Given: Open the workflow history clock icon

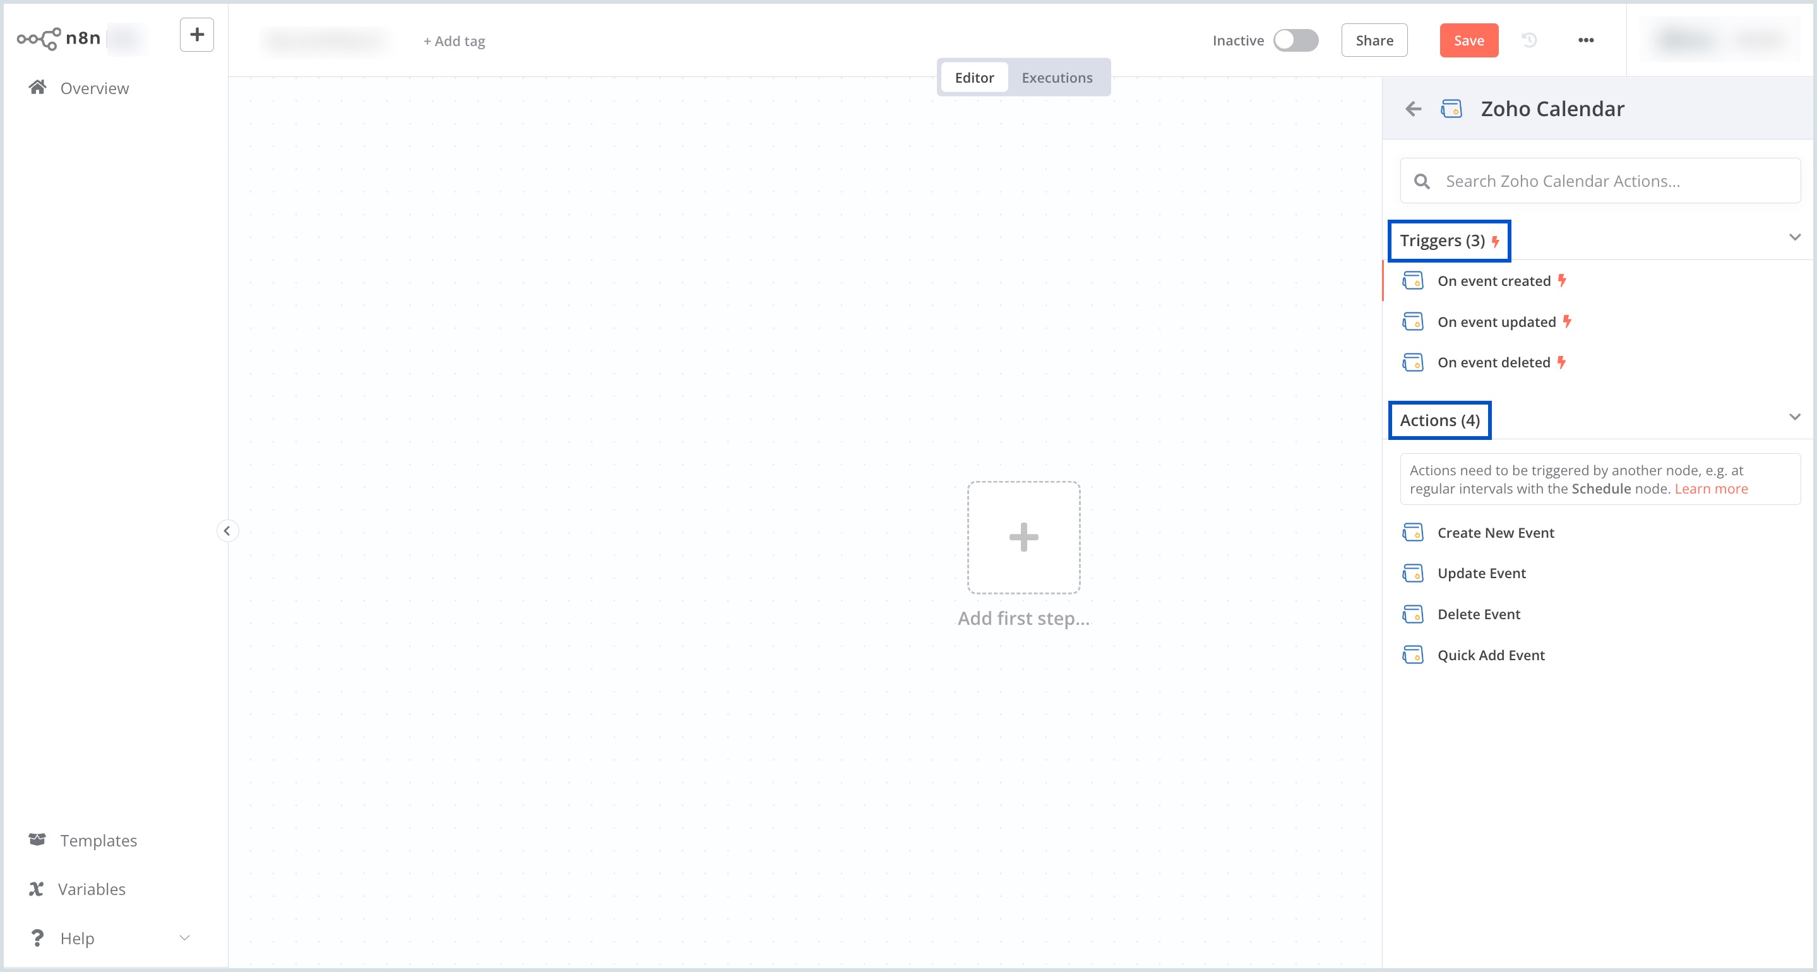Looking at the screenshot, I should [x=1528, y=40].
